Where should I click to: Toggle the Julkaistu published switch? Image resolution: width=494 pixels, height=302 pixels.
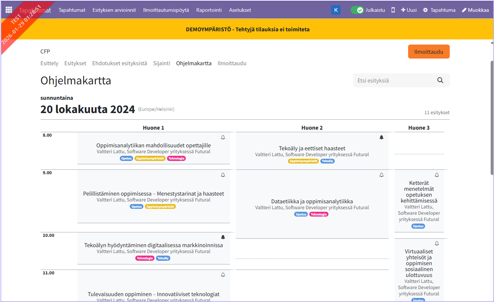coord(357,10)
